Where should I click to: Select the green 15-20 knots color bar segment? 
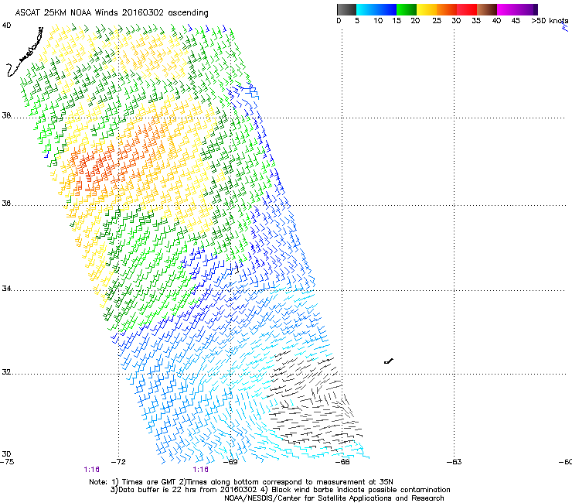pyautogui.click(x=407, y=9)
